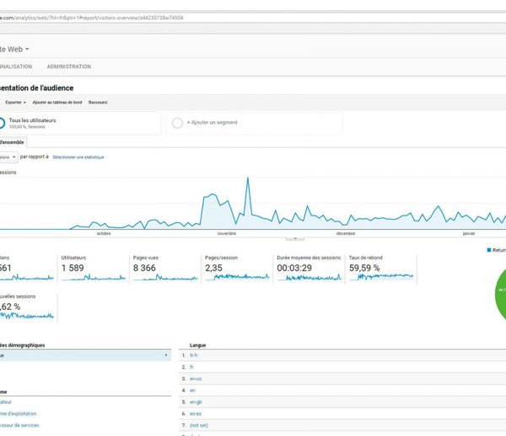506x436 pixels.
Task: Click the novembre peak on sessions chart
Action: click(x=248, y=178)
